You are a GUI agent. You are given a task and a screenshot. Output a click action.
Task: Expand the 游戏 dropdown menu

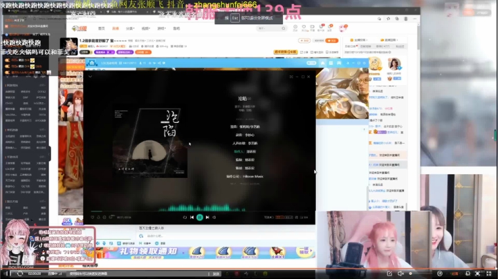pyautogui.click(x=161, y=28)
